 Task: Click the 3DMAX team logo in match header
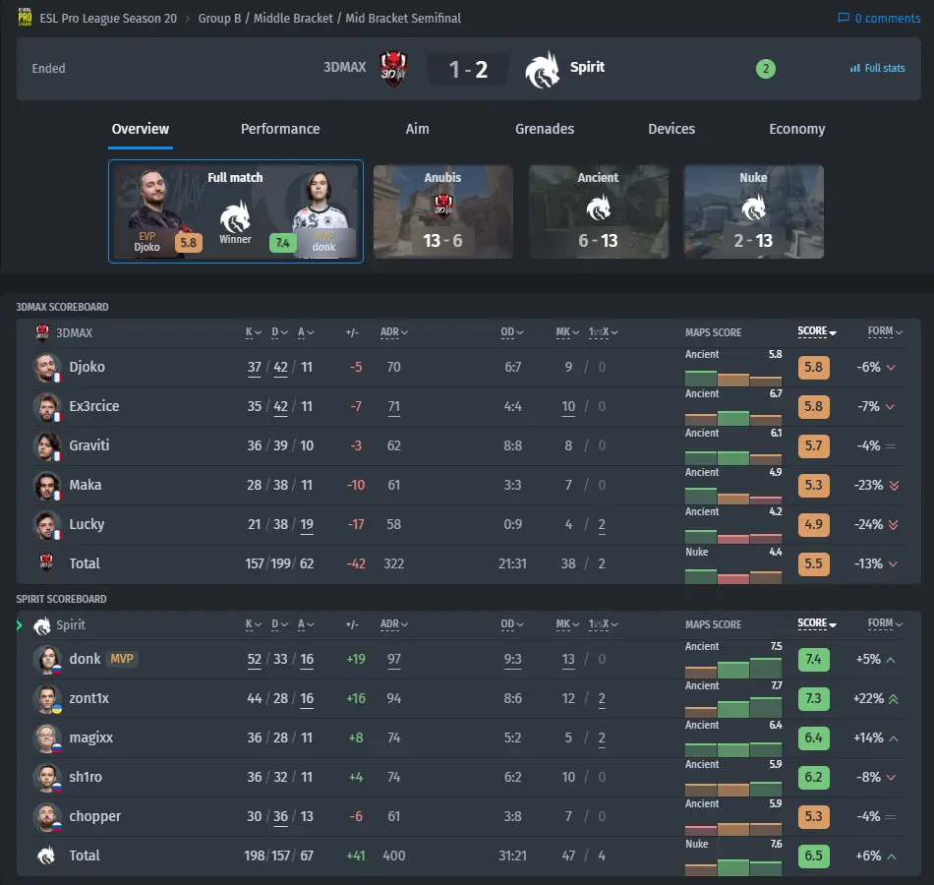point(393,69)
